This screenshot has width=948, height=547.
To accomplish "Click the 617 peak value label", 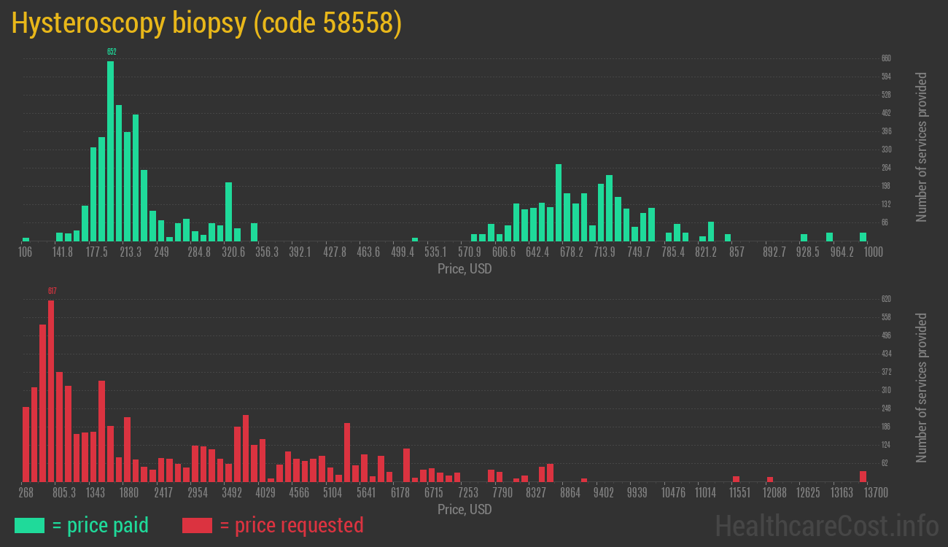I will [52, 291].
